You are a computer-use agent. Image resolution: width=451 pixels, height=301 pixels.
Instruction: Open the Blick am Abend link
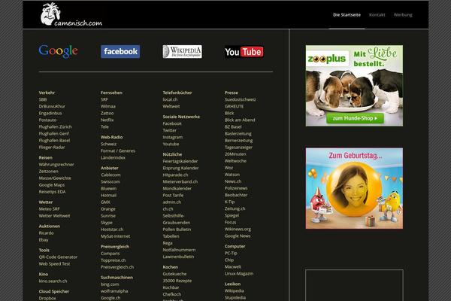pos(240,120)
